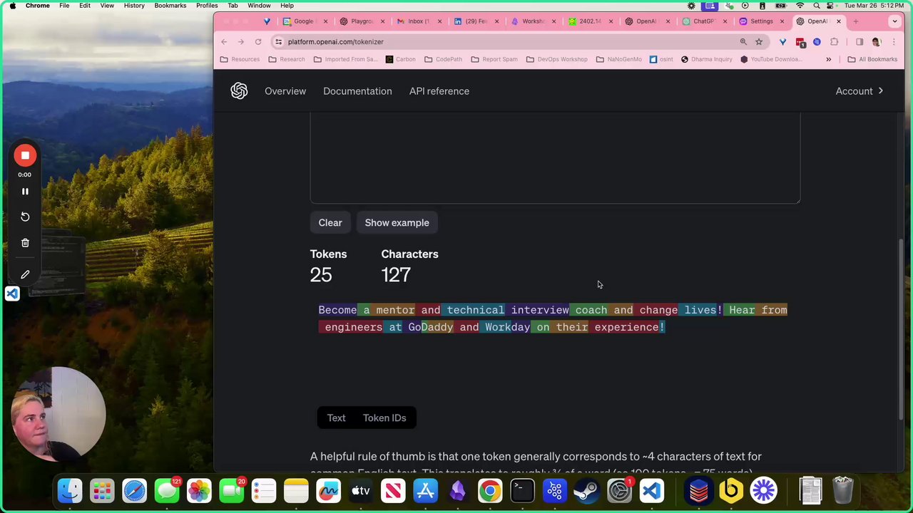
Task: Pause the screen recording
Action: click(x=25, y=192)
